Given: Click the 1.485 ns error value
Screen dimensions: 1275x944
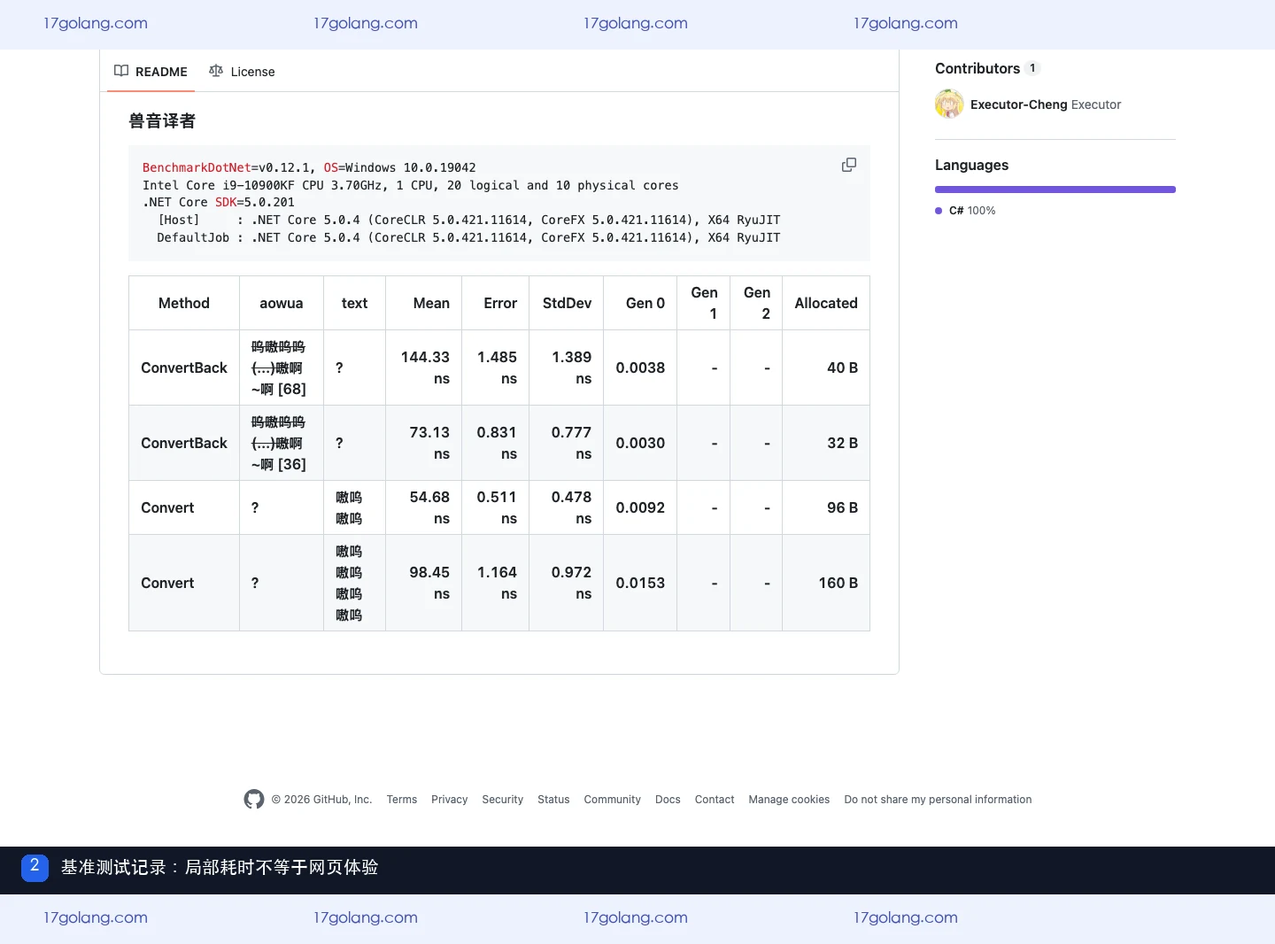Looking at the screenshot, I should pyautogui.click(x=497, y=368).
